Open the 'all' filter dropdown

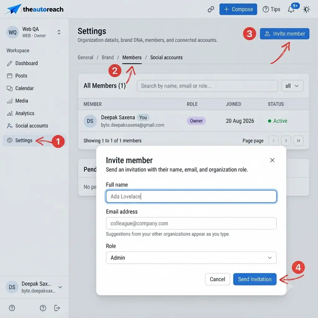(x=292, y=86)
